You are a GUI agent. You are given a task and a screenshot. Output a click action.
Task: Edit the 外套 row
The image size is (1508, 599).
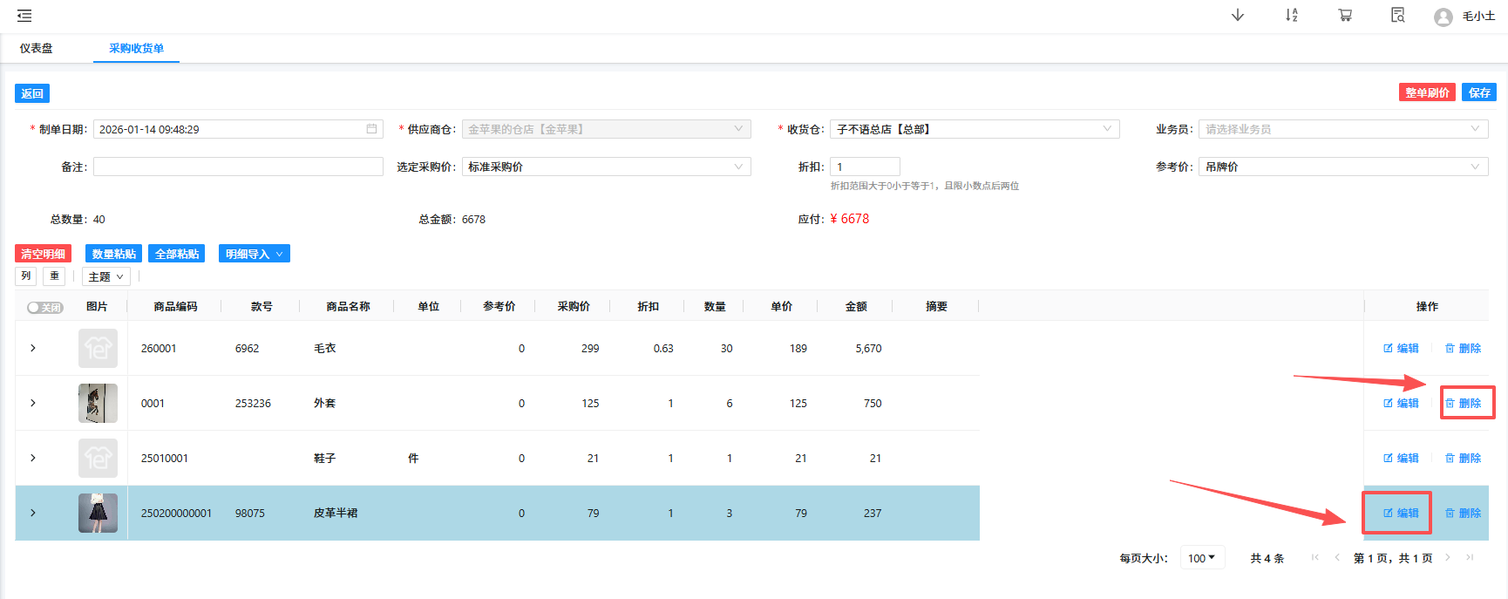point(1401,403)
